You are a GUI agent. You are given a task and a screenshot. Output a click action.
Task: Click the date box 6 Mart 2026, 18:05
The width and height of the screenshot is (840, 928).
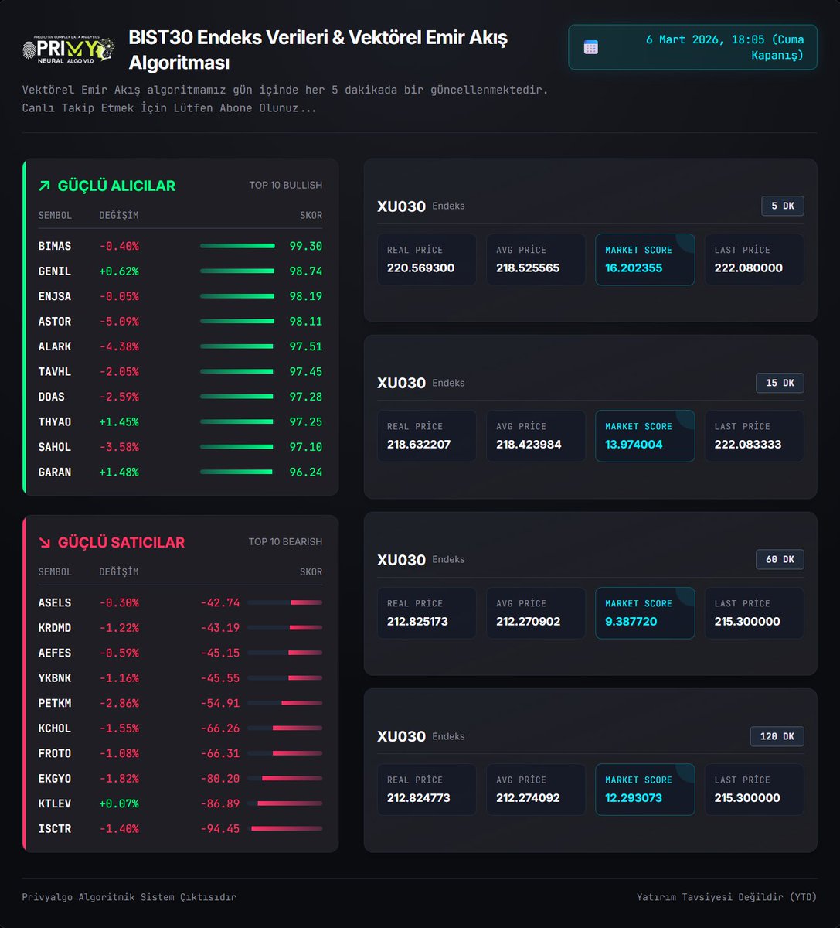point(692,47)
